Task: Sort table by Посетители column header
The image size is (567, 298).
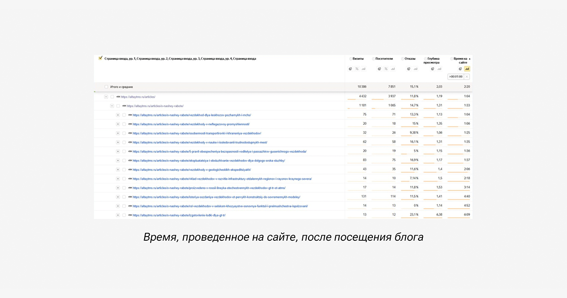Action: pyautogui.click(x=385, y=59)
